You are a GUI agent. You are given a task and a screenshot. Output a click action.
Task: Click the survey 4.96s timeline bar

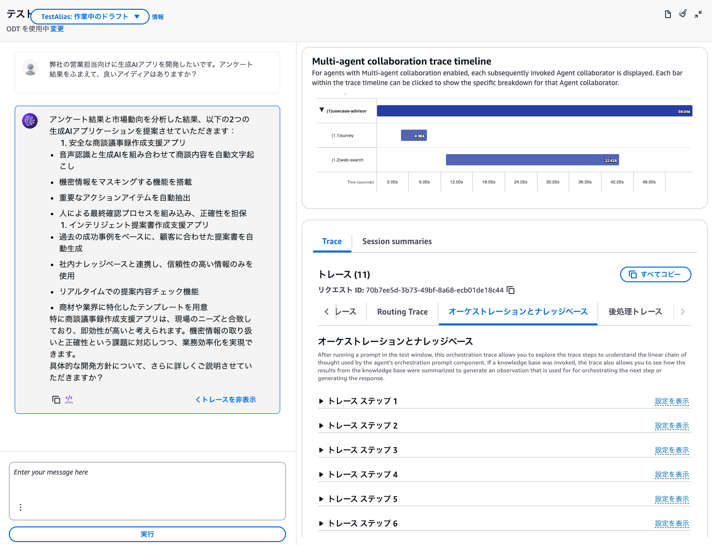point(414,136)
